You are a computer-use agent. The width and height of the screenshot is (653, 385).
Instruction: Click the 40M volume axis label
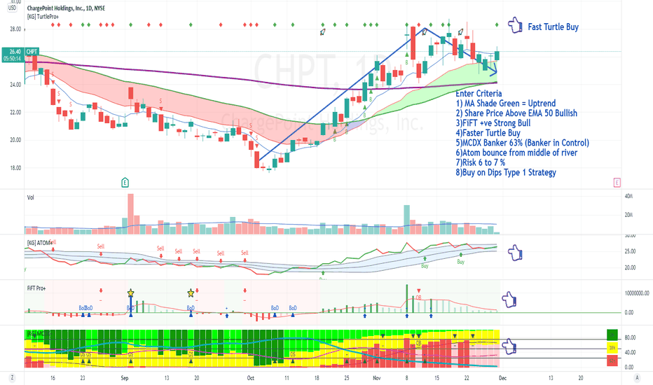pos(628,196)
